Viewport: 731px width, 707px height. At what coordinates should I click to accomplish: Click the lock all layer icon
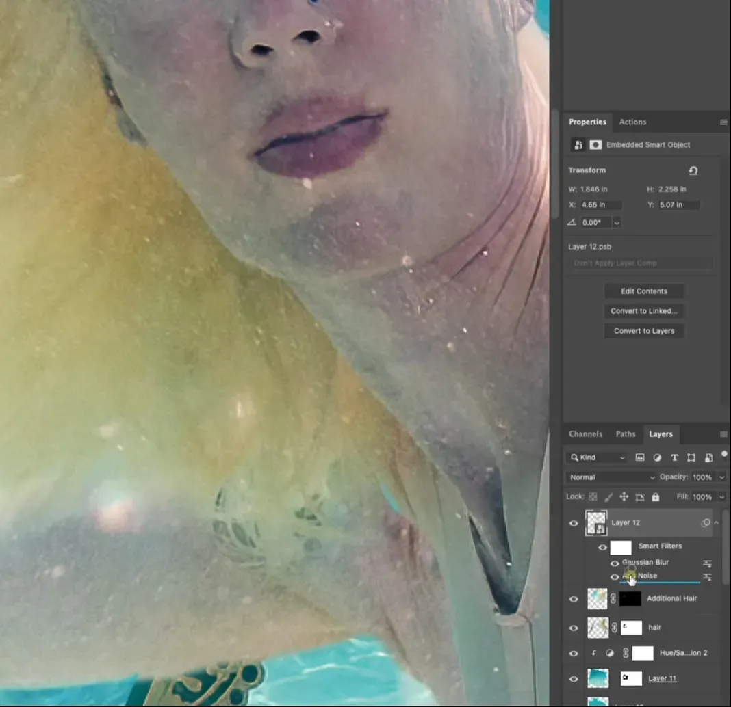coord(655,497)
